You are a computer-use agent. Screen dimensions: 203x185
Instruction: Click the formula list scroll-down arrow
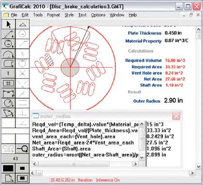pos(142,157)
